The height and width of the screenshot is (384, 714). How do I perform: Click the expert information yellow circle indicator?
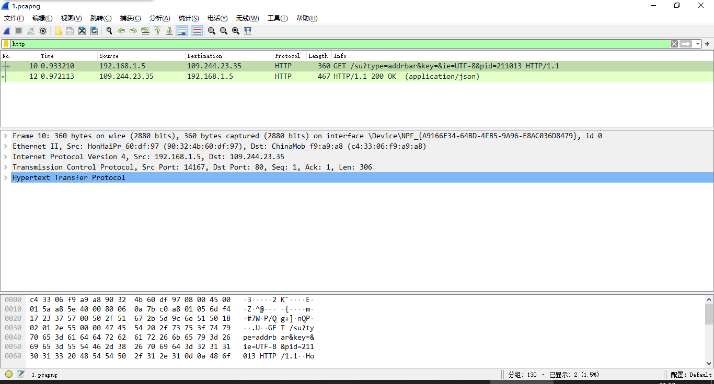click(9, 374)
